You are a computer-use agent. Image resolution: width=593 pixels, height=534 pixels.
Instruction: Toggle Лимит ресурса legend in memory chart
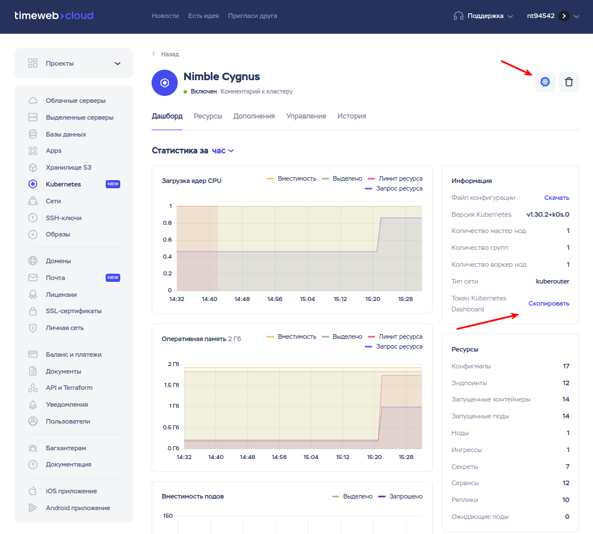click(395, 336)
